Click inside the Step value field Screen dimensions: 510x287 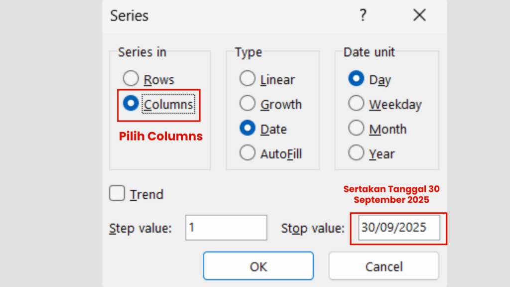226,228
